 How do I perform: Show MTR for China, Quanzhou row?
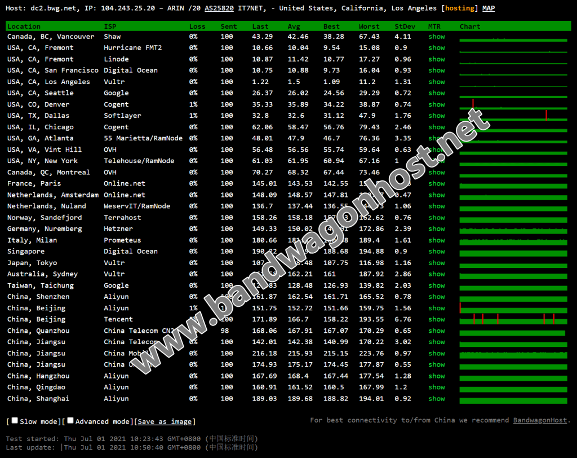(437, 331)
